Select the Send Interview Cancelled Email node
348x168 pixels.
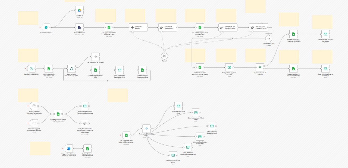click(x=212, y=126)
